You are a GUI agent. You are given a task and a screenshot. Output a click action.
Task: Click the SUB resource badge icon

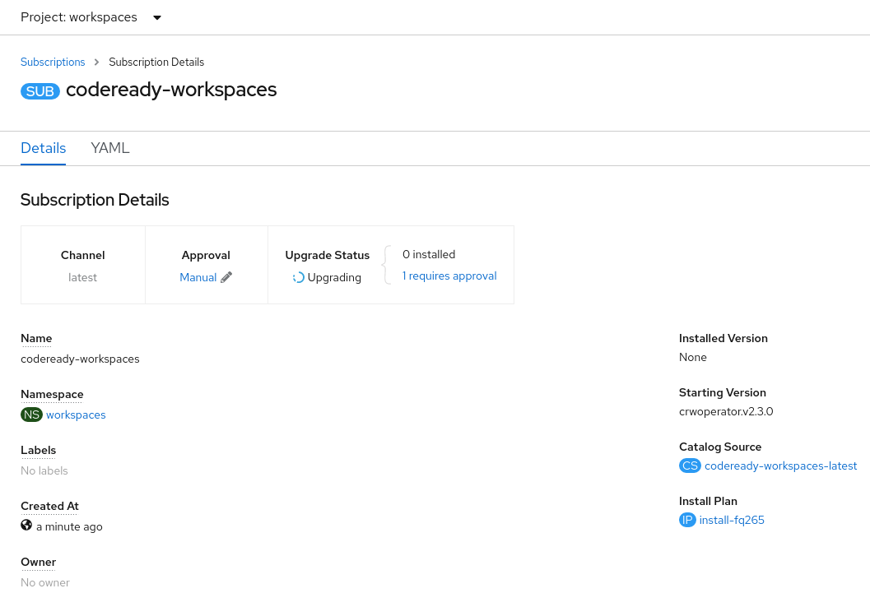(40, 91)
